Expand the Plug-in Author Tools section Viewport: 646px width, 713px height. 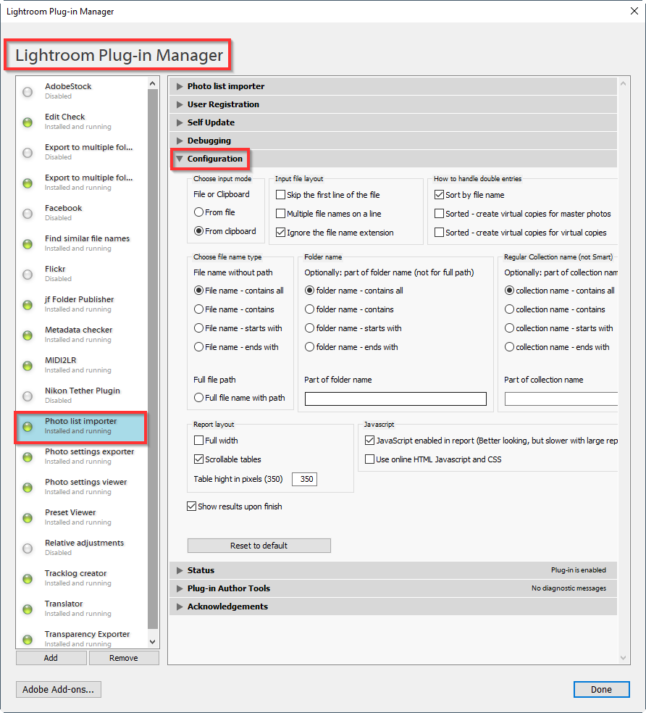[228, 588]
